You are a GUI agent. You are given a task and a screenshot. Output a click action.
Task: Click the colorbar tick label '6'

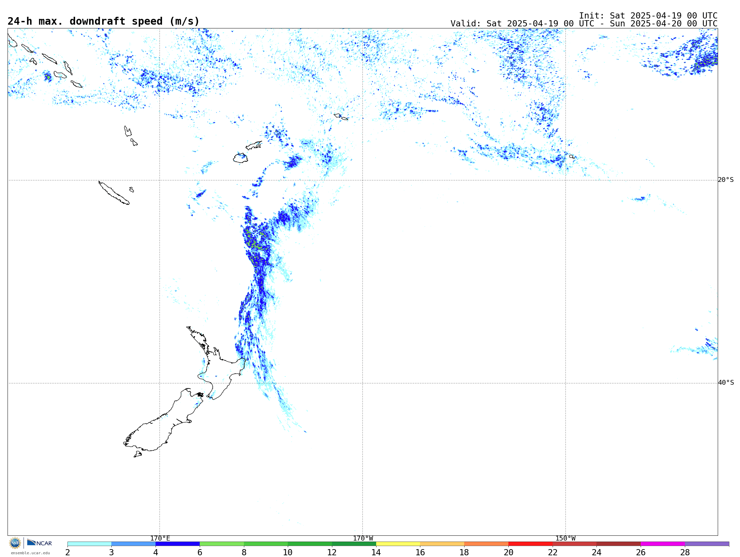tap(200, 553)
